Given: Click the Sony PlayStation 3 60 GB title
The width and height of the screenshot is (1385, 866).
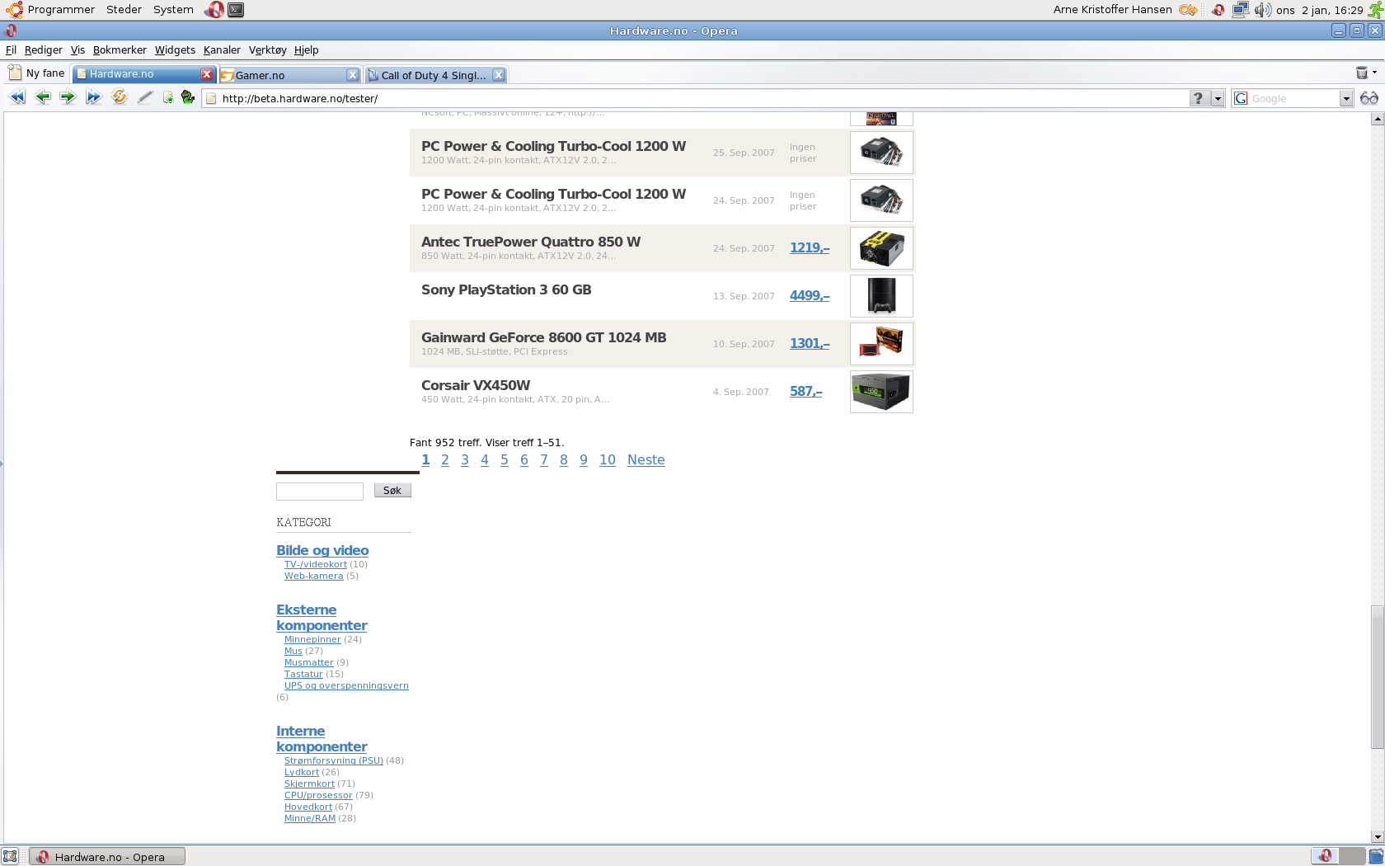Looking at the screenshot, I should coord(506,289).
